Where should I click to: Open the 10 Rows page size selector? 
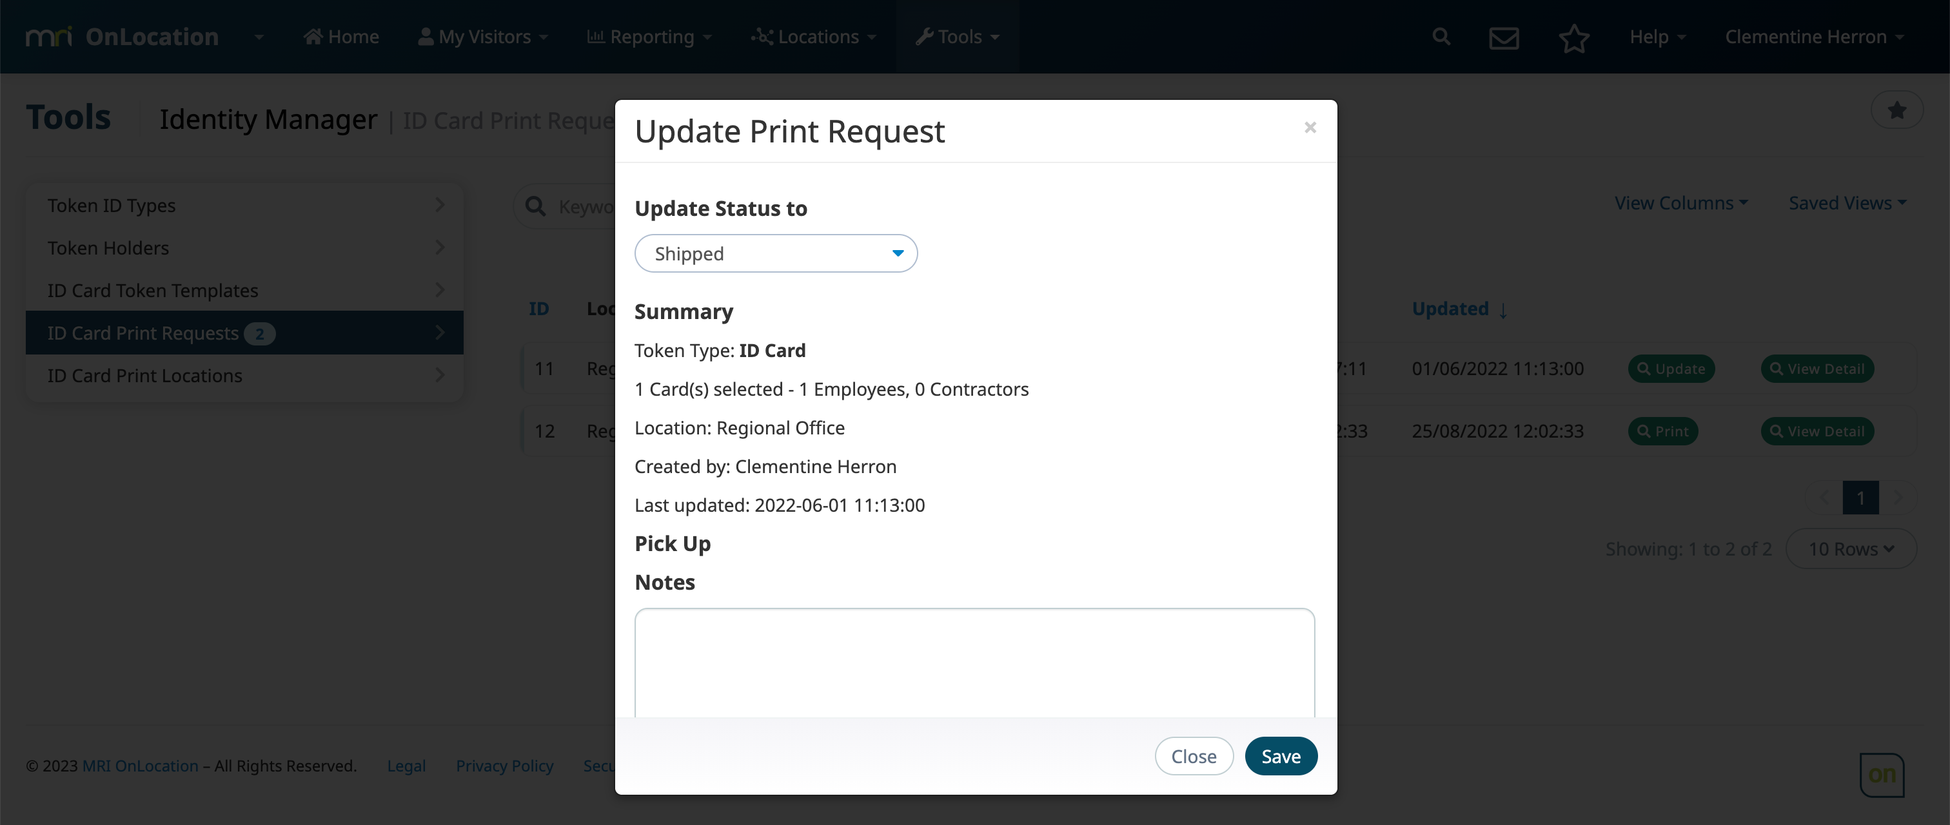click(x=1851, y=548)
